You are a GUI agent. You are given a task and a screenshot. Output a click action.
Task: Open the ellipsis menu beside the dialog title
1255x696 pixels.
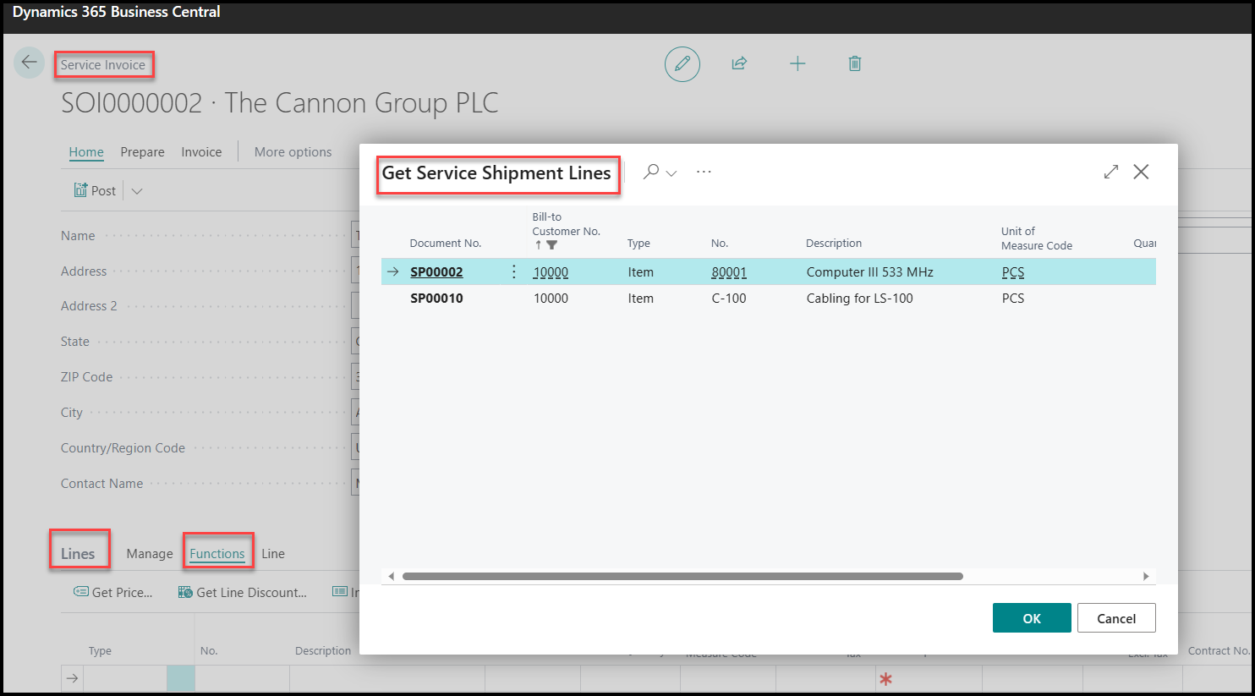tap(704, 172)
